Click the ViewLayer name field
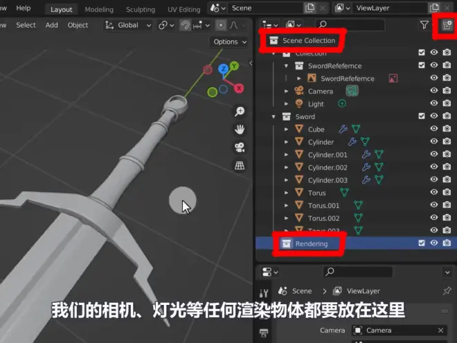 click(390, 8)
